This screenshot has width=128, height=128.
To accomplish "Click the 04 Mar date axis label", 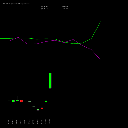I will click(x=49, y=122).
